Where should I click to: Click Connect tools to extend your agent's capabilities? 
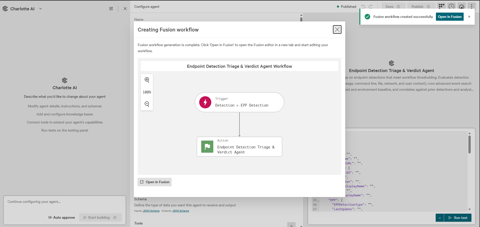65,122
